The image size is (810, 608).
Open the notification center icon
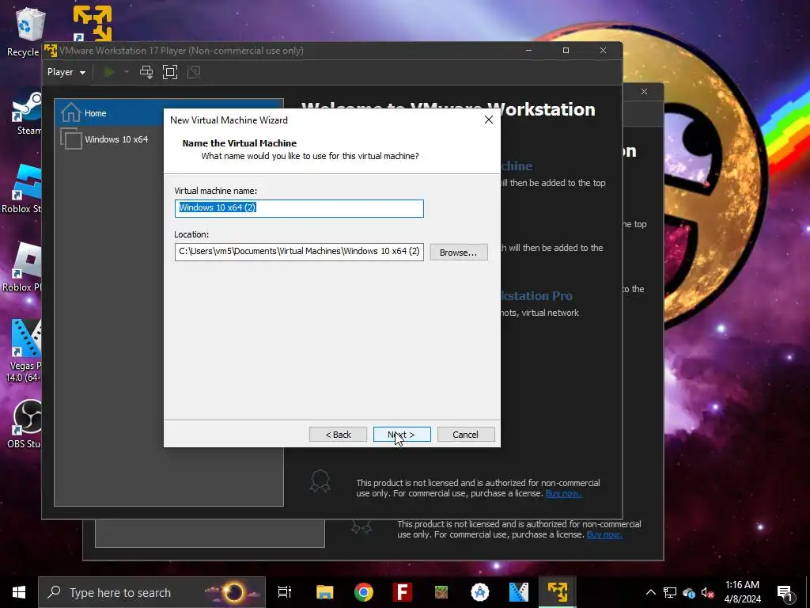[785, 593]
